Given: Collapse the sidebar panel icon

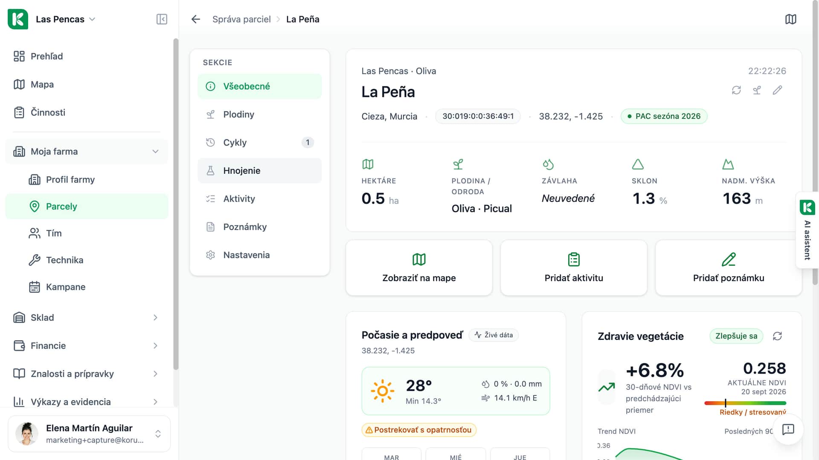Looking at the screenshot, I should click(162, 19).
